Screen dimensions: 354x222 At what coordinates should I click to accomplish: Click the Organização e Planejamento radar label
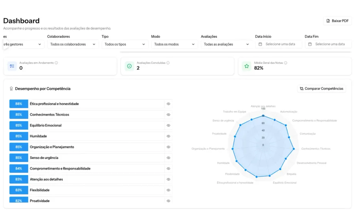coord(208,149)
